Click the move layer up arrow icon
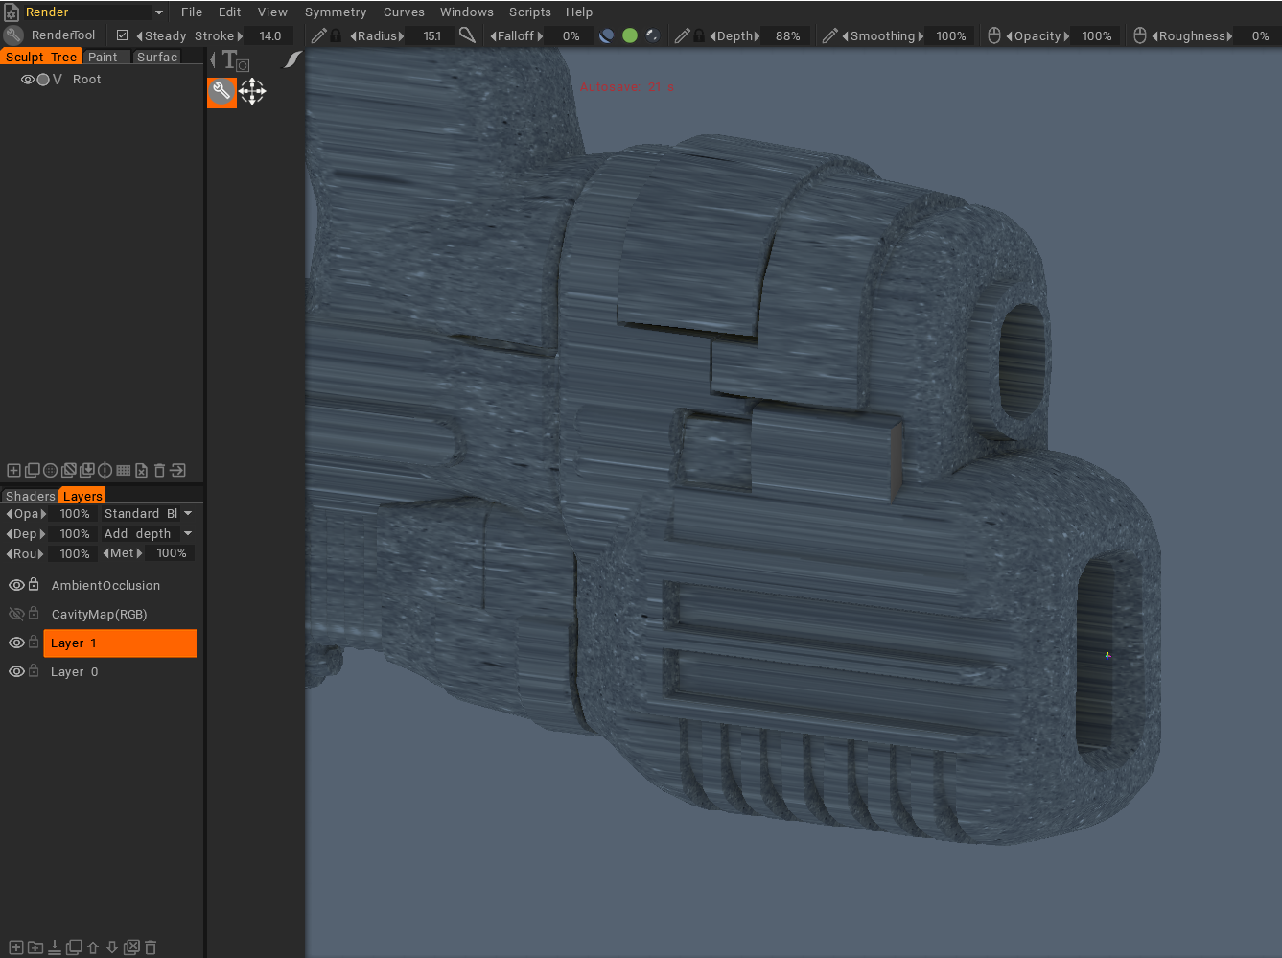1282x958 pixels. tap(93, 947)
